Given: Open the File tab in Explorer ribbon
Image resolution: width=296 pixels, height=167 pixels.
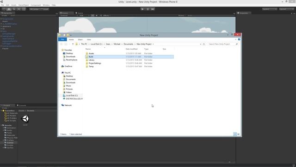Looking at the screenshot, I should pyautogui.click(x=62, y=39).
